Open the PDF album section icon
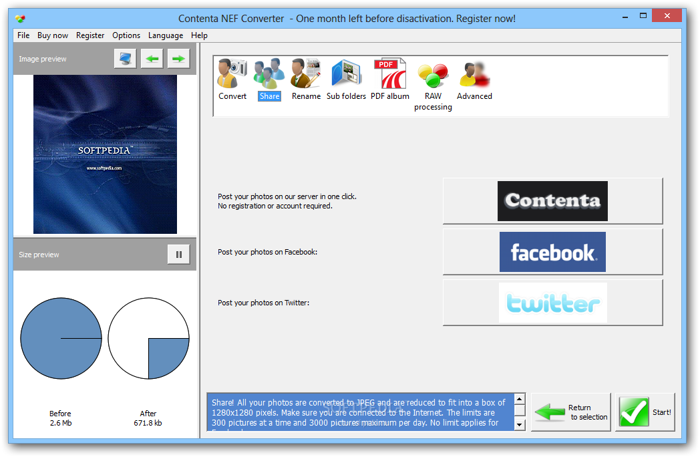The image size is (700, 457). 389,80
